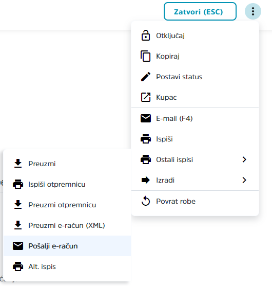Choose Ispiši otpremnicu

(x=67, y=184)
